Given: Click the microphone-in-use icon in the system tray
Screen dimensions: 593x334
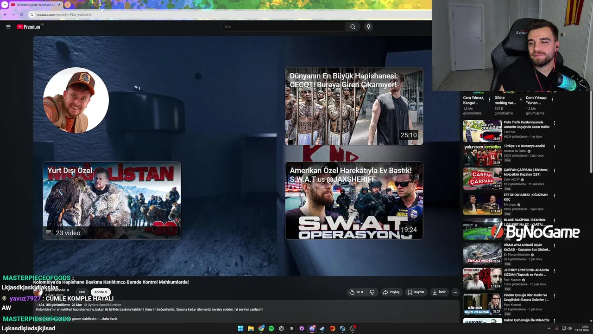Looking at the screenshot, I should (x=556, y=328).
